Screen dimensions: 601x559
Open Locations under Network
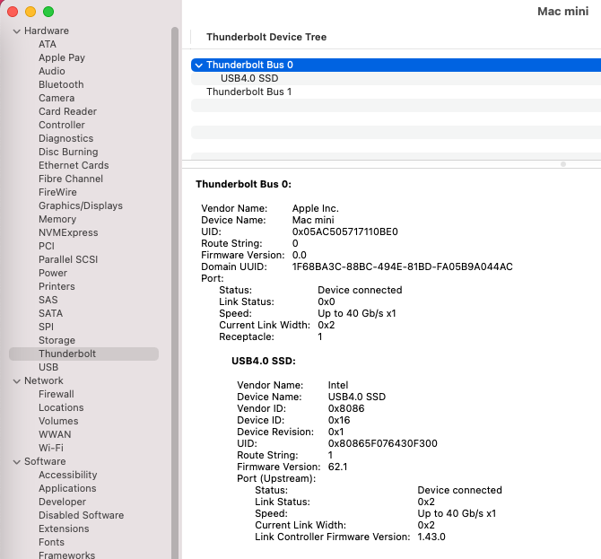[61, 407]
